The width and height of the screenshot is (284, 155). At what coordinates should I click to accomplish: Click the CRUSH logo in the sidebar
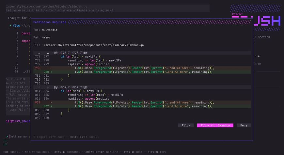pyautogui.click(x=256, y=21)
